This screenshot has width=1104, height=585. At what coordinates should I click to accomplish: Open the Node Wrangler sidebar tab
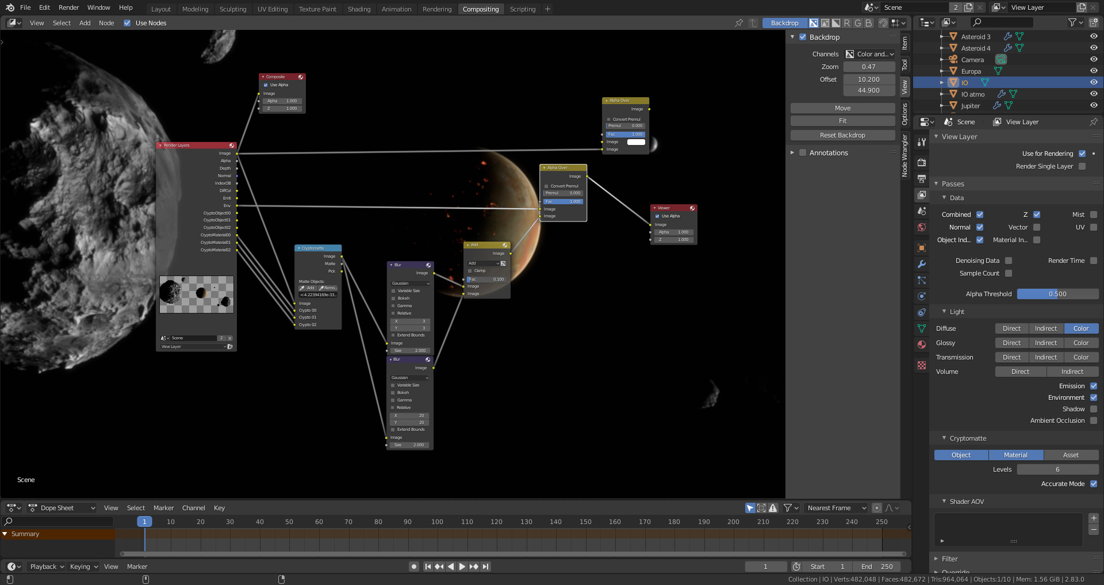pos(904,155)
